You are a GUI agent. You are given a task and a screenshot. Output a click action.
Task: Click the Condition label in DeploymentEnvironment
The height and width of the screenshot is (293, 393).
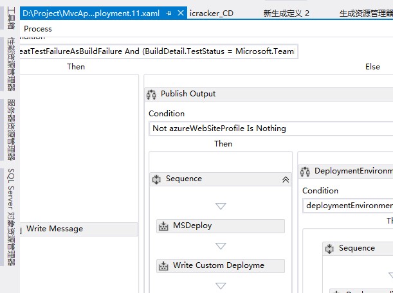point(320,191)
